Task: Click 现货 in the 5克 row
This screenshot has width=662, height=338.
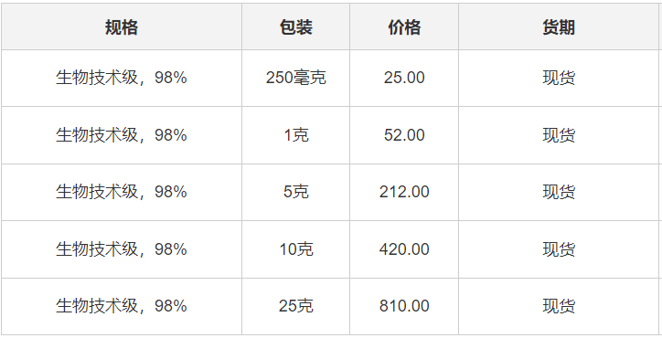Action: [559, 192]
